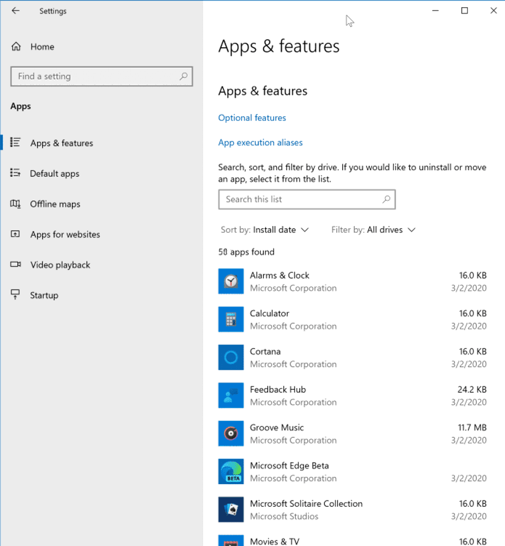Select the Offline maps sidebar icon
This screenshot has height=546, width=505.
click(15, 204)
